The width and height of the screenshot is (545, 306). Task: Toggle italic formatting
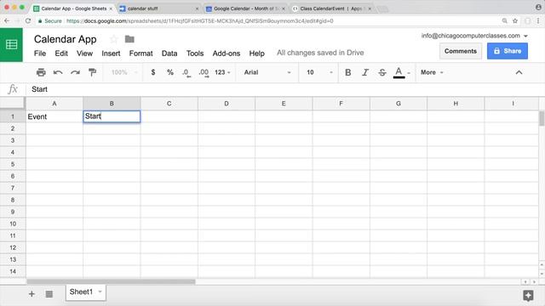pos(365,72)
